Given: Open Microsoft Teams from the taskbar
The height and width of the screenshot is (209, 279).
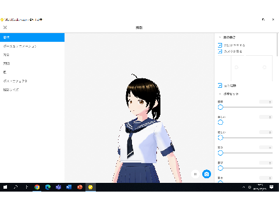Looking at the screenshot, I should (x=58, y=187).
